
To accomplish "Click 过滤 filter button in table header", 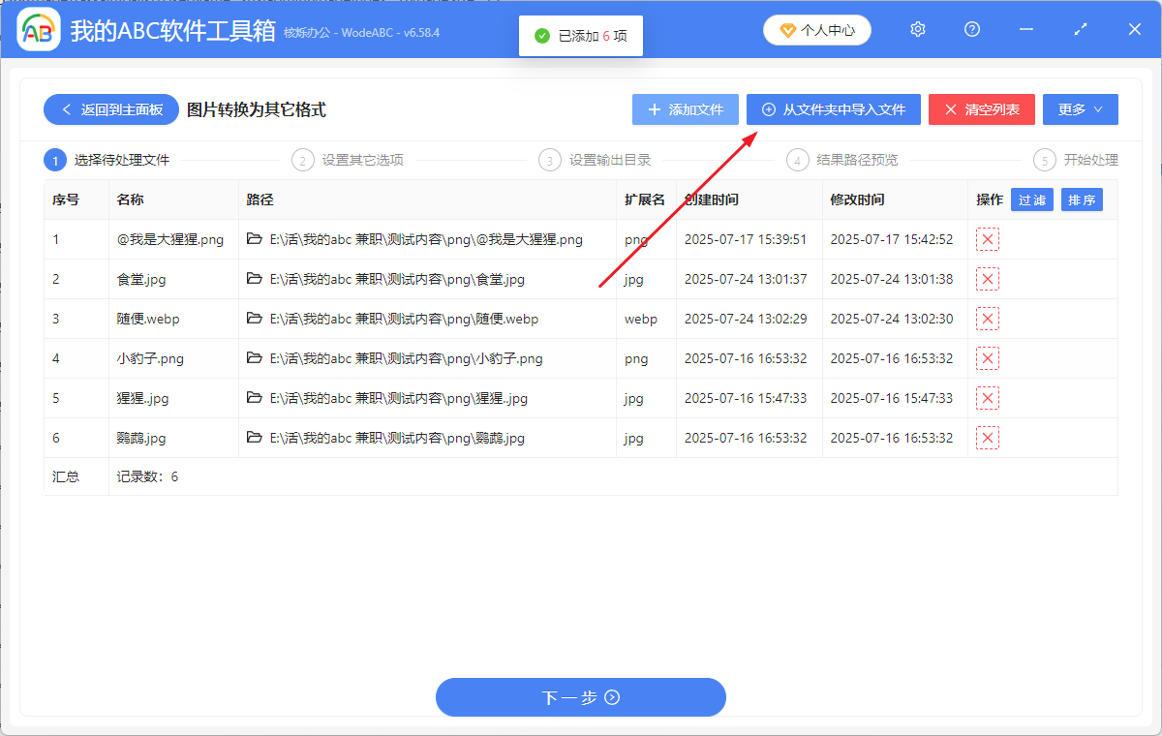I will [1031, 200].
